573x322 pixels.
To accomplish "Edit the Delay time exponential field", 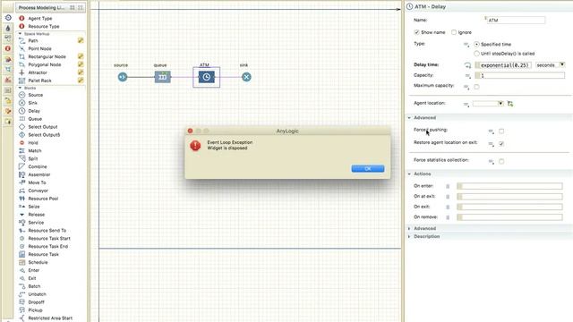I will tap(503, 65).
